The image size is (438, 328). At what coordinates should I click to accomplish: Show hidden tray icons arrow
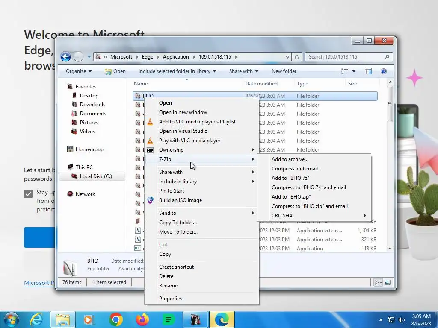(381, 320)
